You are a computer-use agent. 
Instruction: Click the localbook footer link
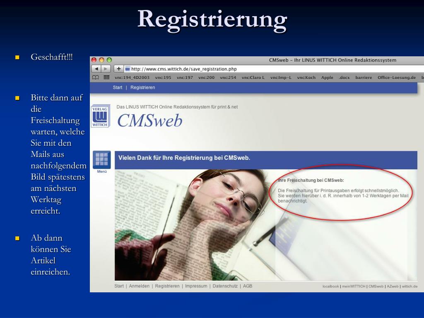(x=331, y=287)
